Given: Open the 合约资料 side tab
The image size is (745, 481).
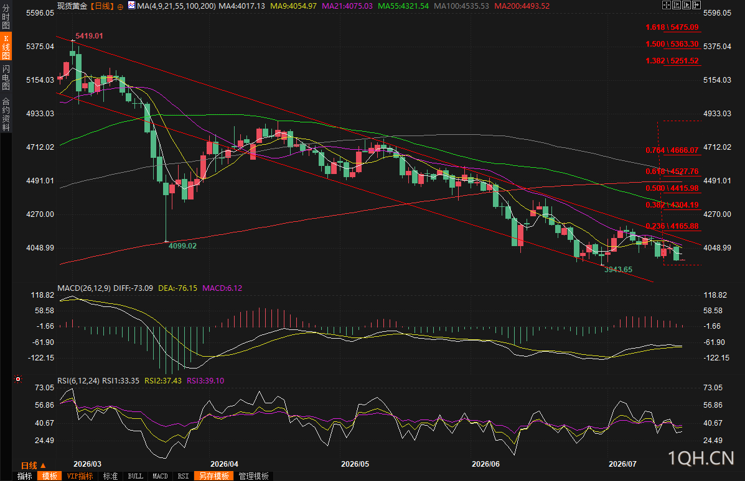Looking at the screenshot, I should (x=6, y=114).
